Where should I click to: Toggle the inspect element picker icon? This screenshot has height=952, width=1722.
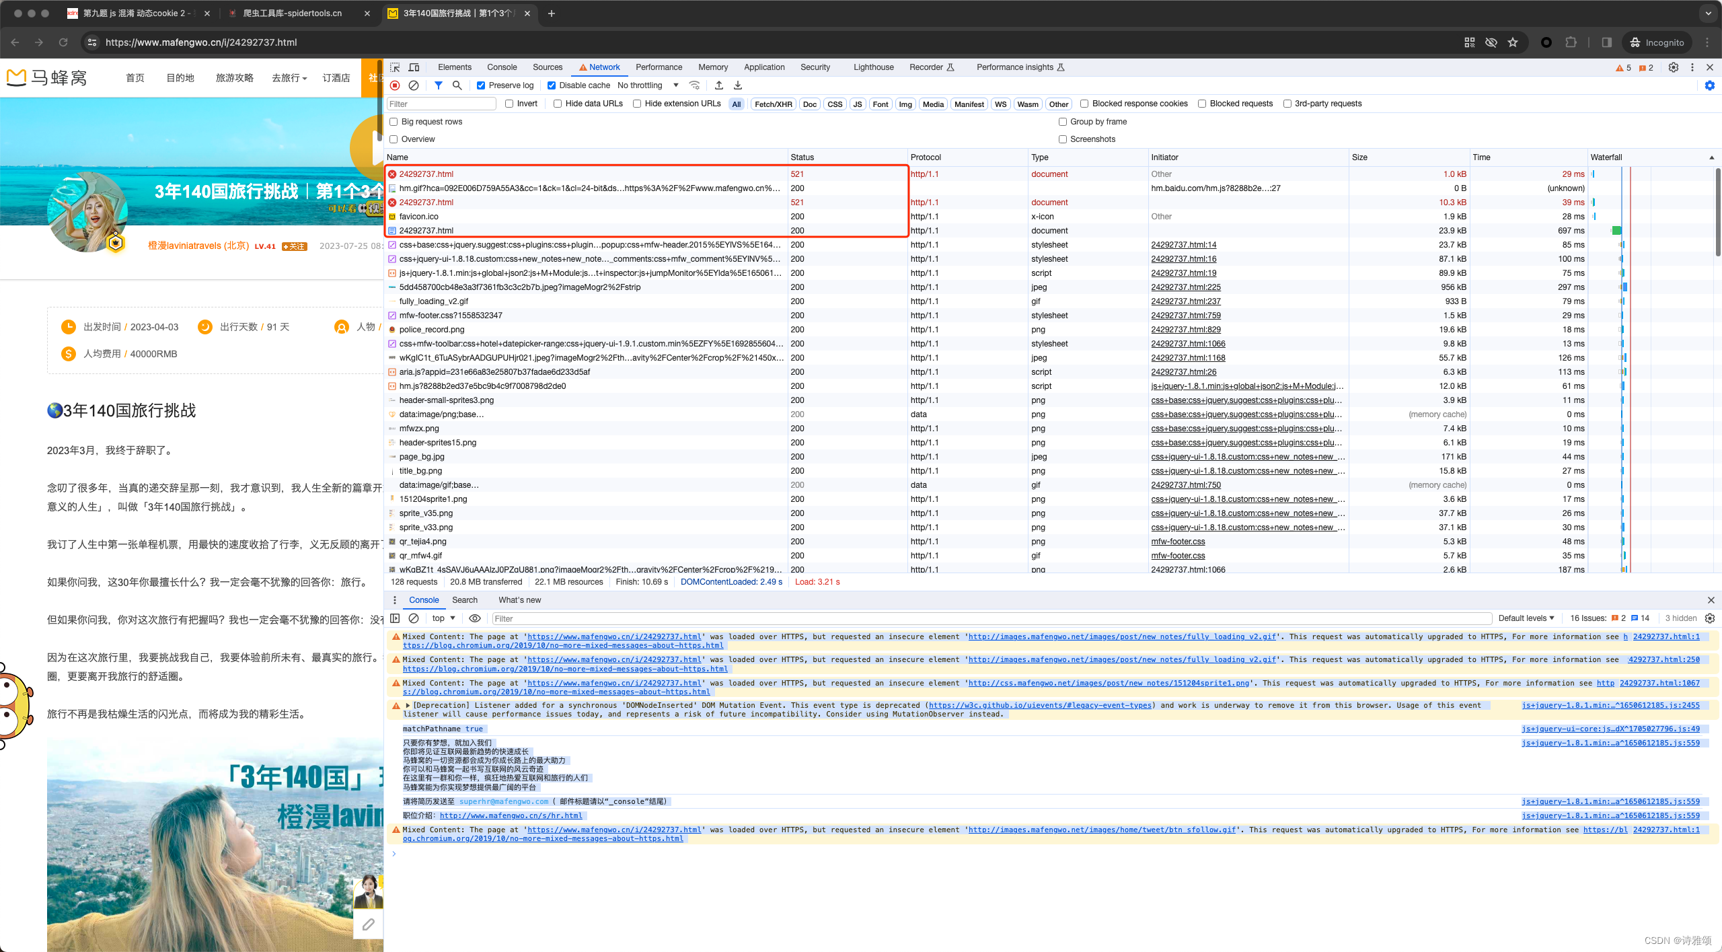[x=395, y=67]
